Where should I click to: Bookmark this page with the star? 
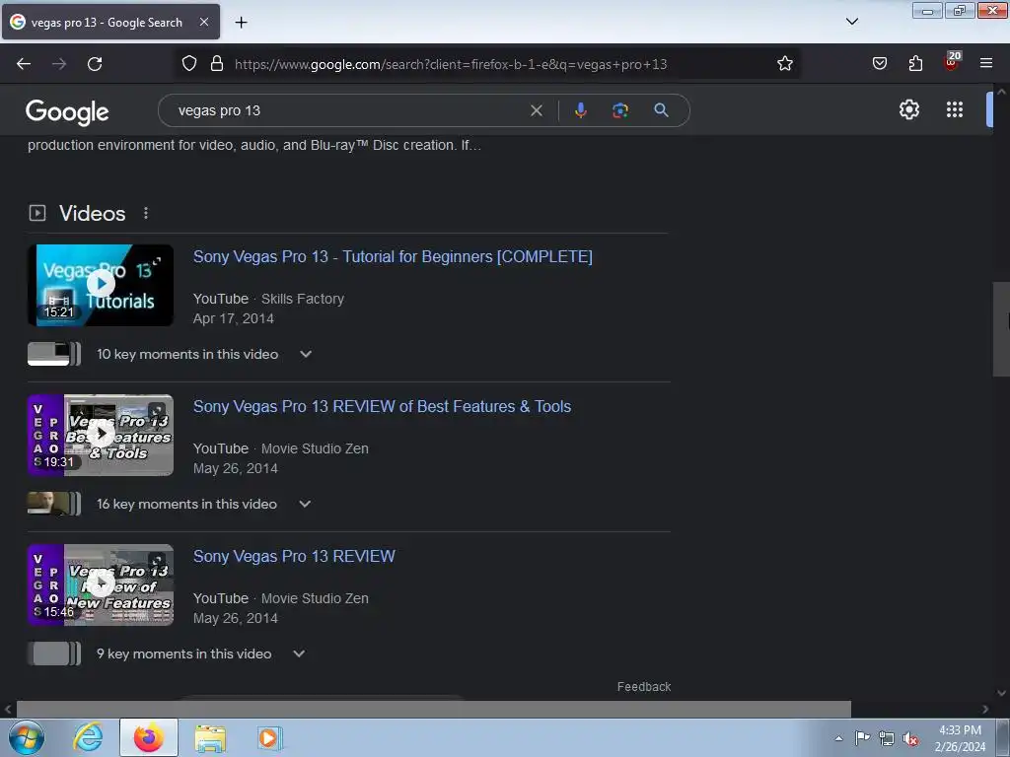(x=784, y=64)
